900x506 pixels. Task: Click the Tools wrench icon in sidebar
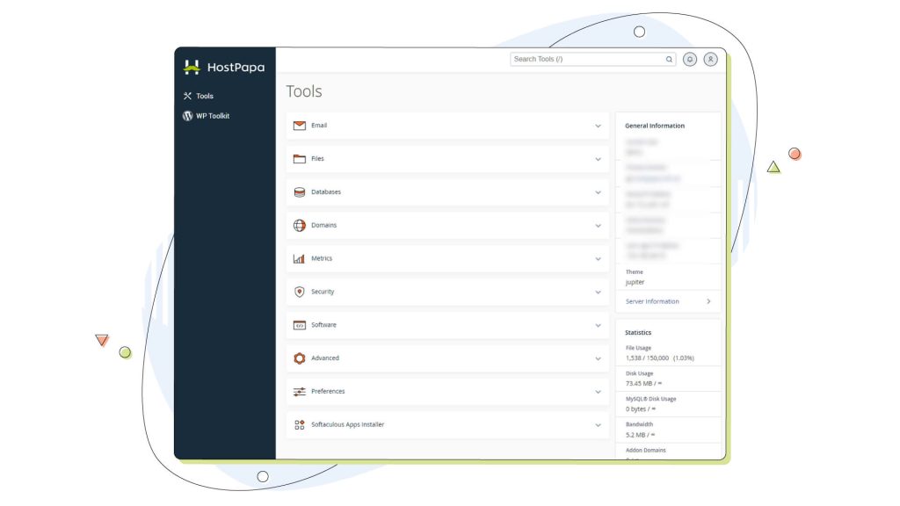click(x=188, y=96)
